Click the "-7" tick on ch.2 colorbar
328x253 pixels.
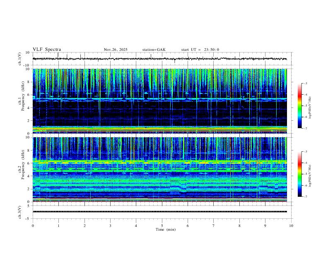click(305, 197)
